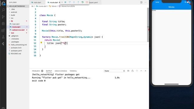Maximize the panel with the up chevron

(141, 71)
